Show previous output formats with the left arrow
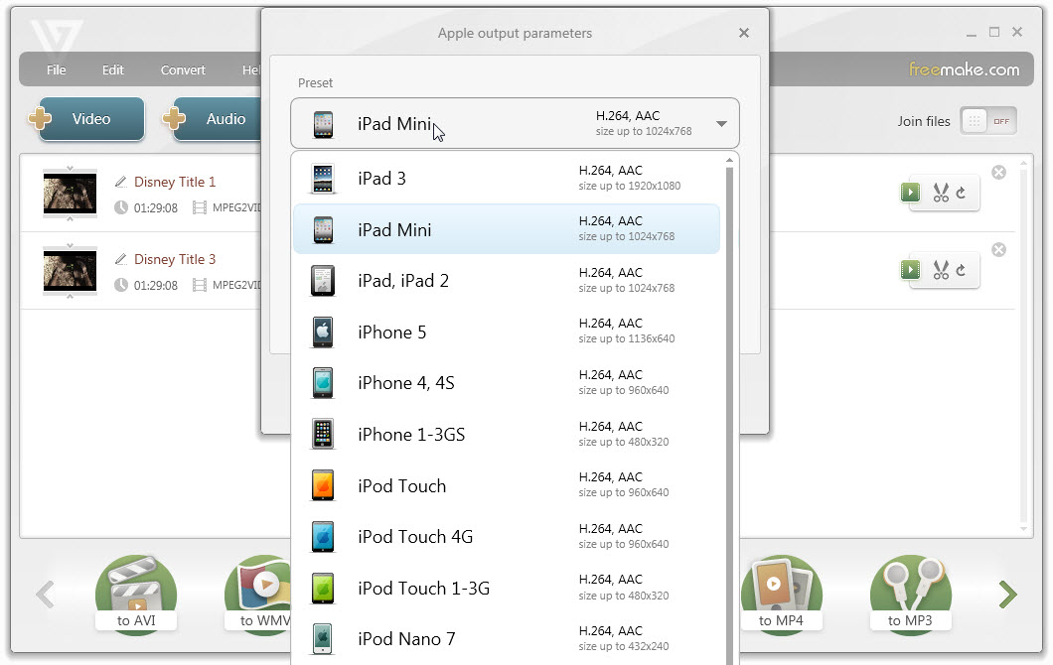1053x665 pixels. [45, 595]
